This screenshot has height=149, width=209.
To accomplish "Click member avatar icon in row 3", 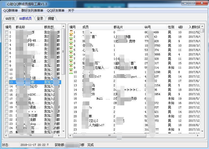I will click(x=71, y=41).
